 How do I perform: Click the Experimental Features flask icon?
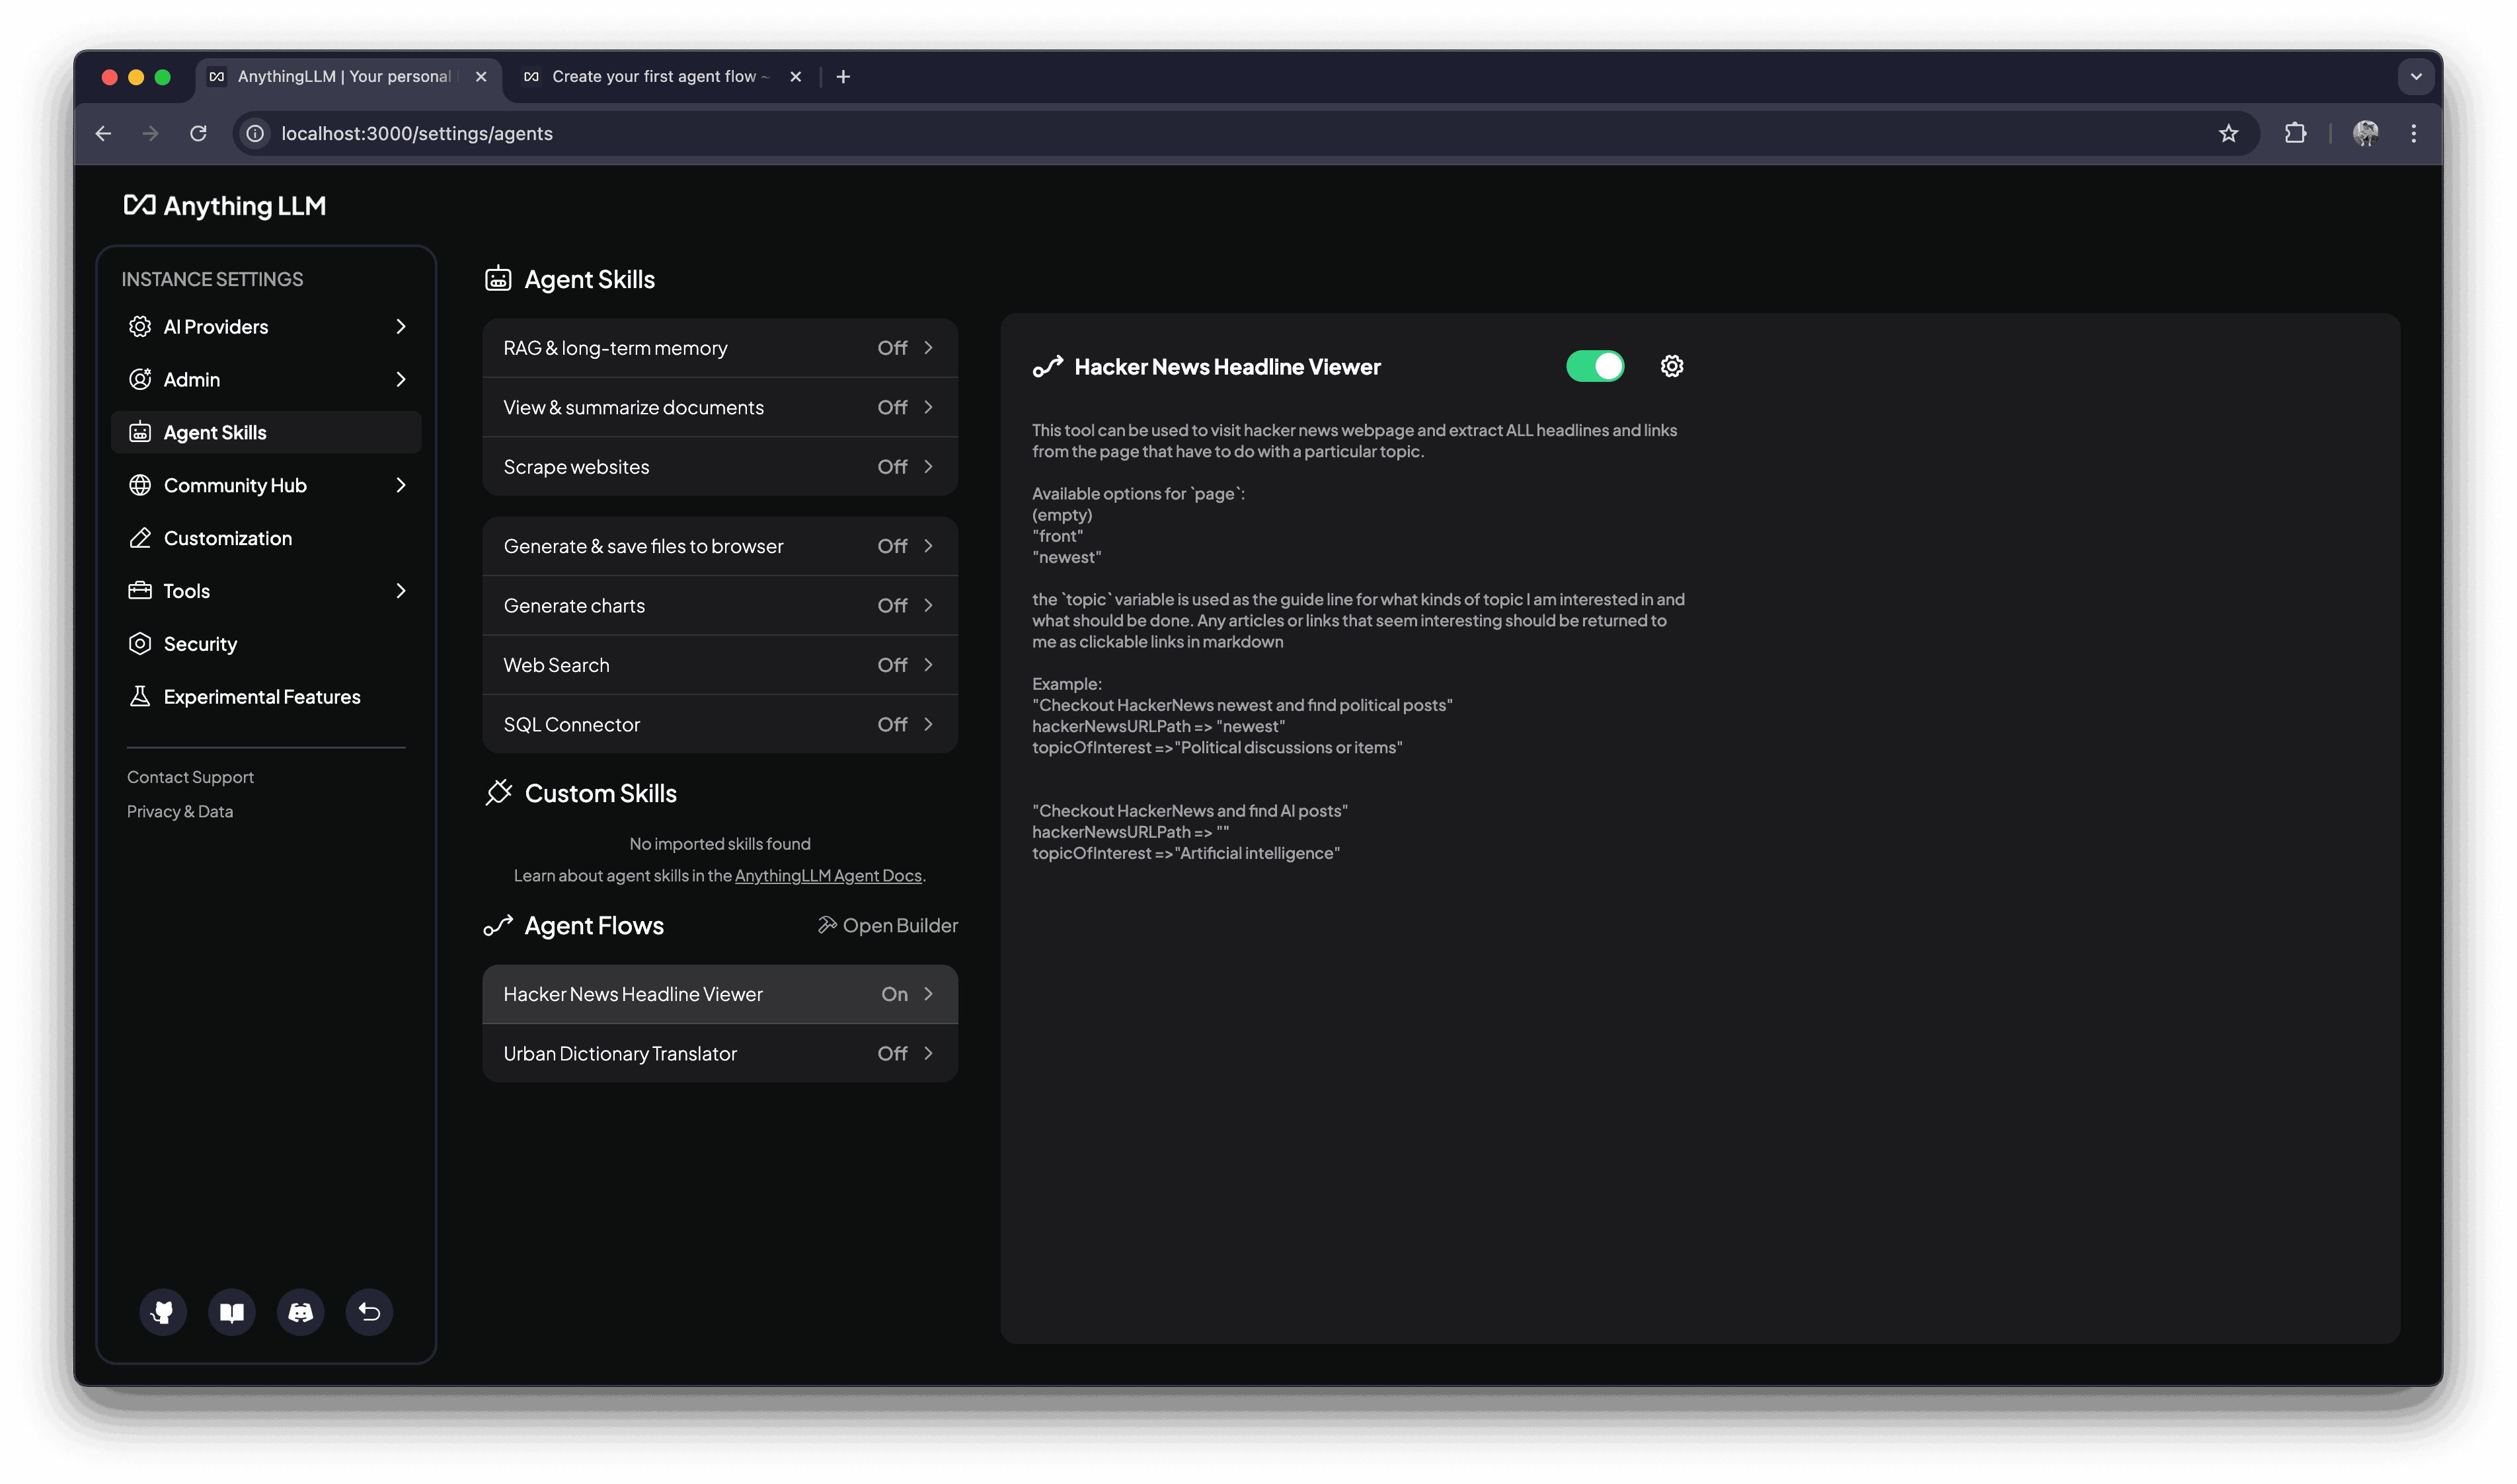point(140,697)
